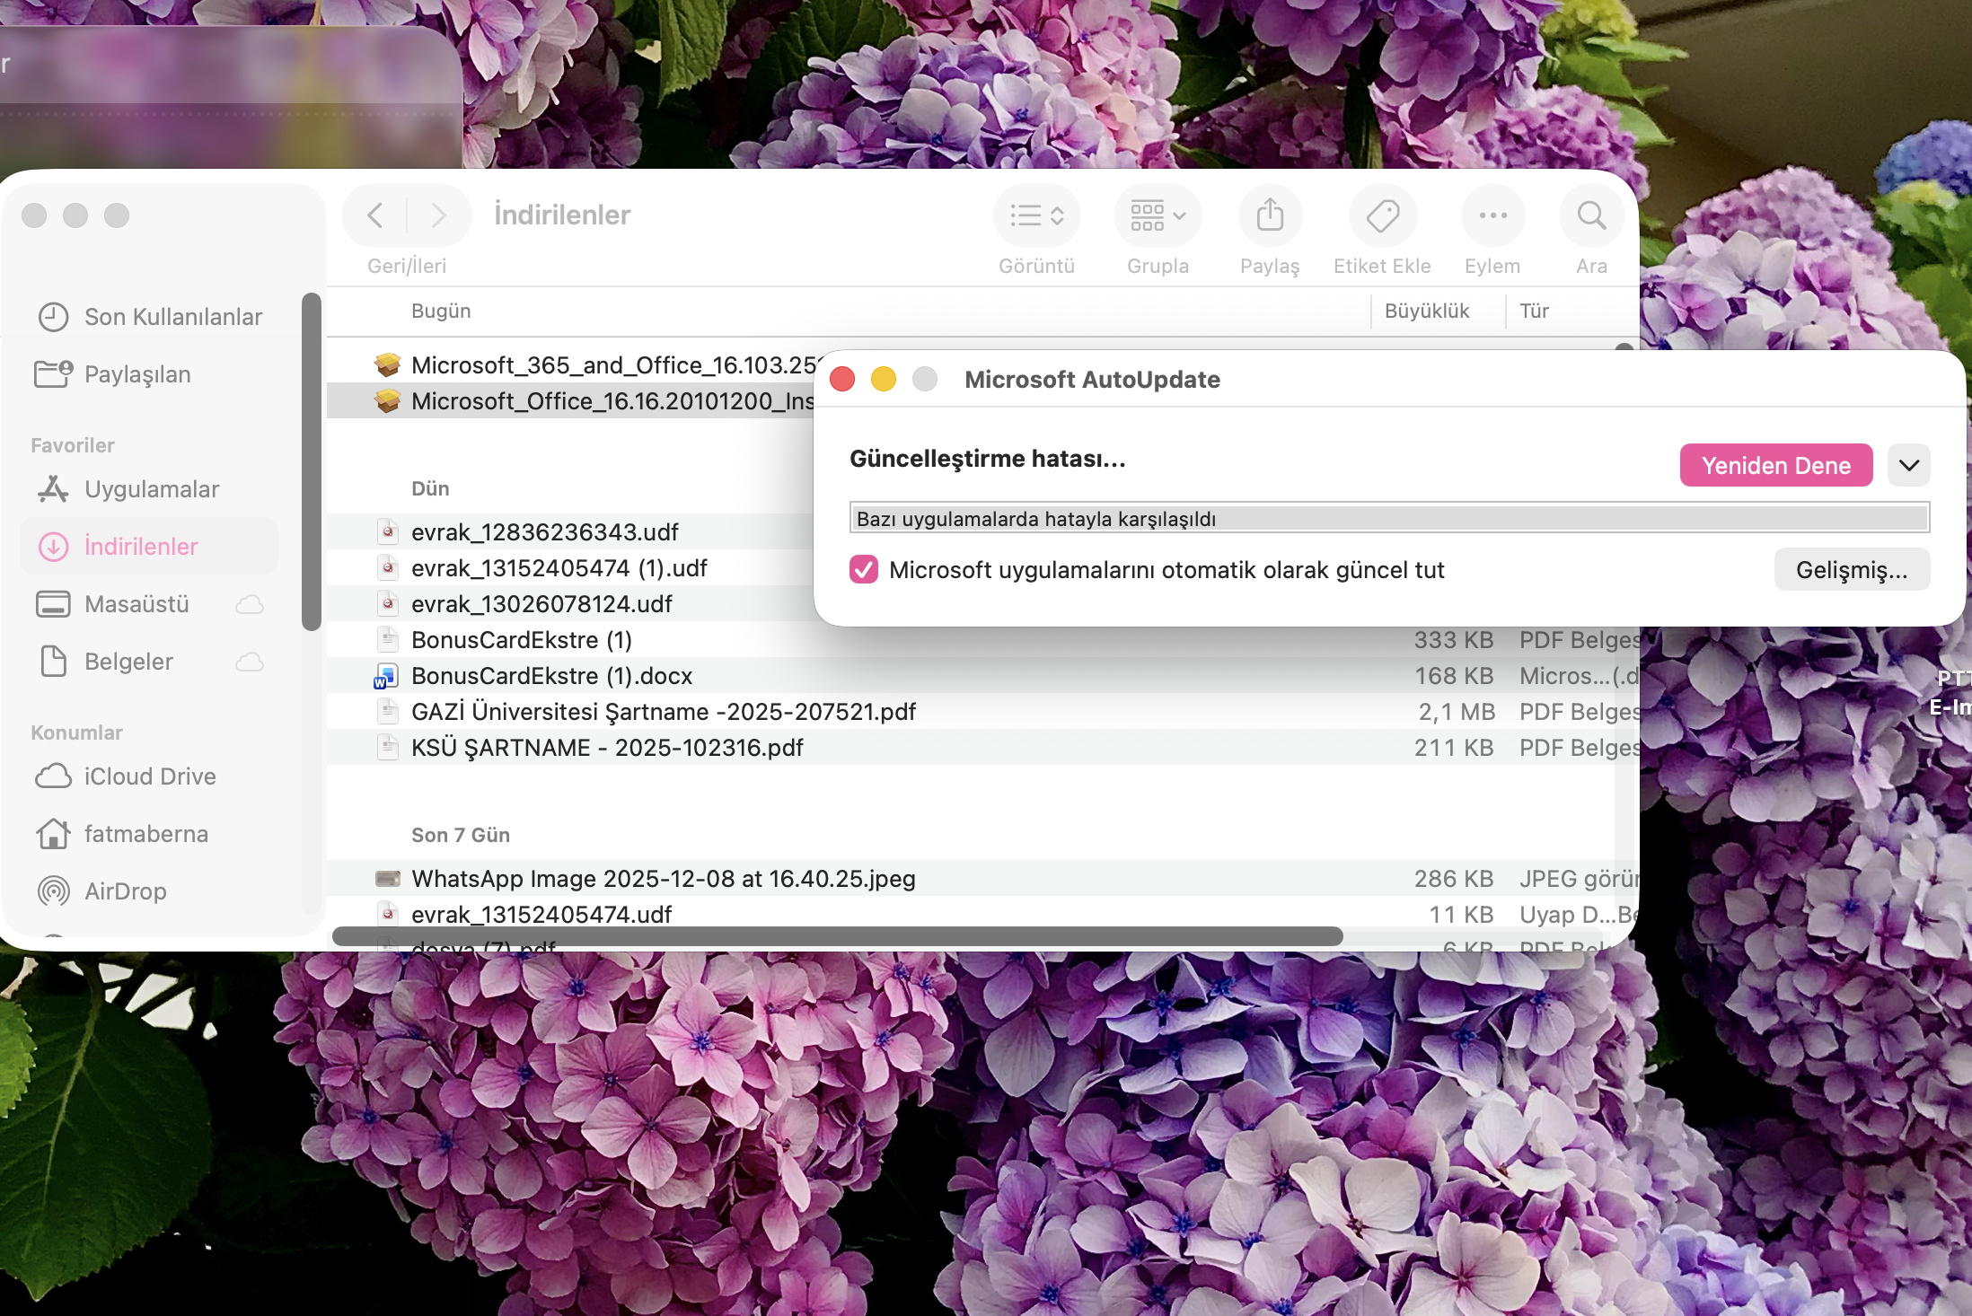Open the Görüntü view options dropdown

click(1036, 215)
